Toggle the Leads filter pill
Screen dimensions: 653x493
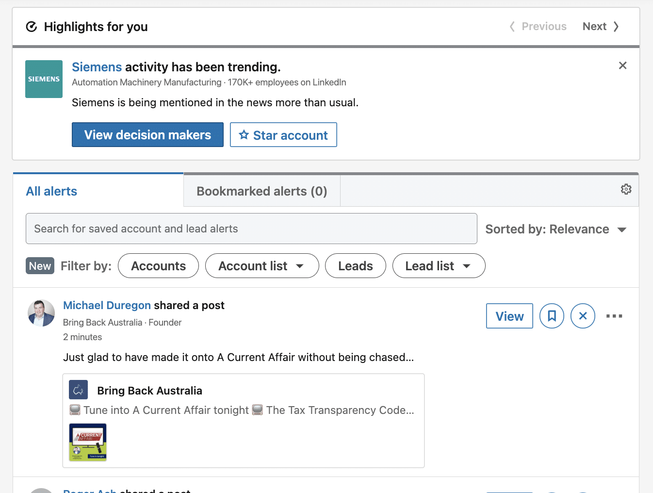355,265
